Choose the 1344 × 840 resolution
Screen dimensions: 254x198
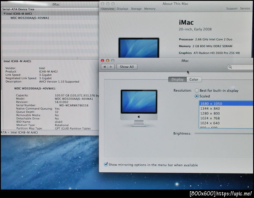(226, 108)
